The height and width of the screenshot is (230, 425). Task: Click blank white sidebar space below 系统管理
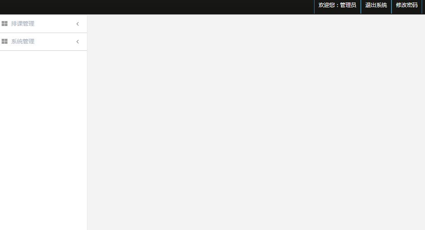point(43,140)
